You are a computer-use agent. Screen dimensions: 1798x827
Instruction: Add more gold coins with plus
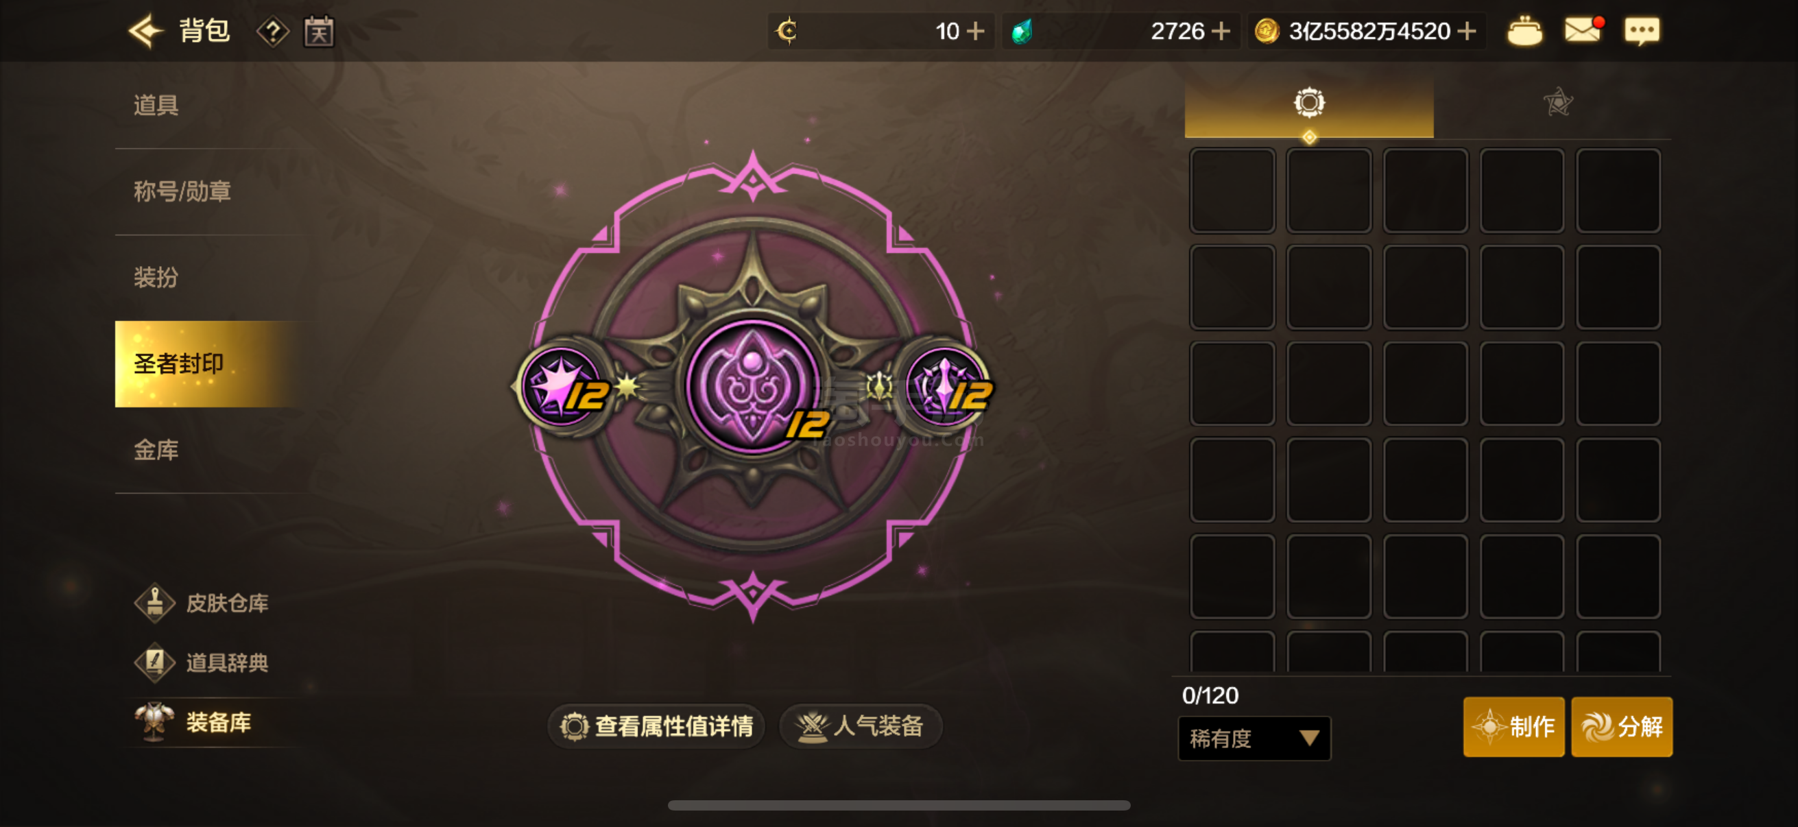coord(1467,32)
